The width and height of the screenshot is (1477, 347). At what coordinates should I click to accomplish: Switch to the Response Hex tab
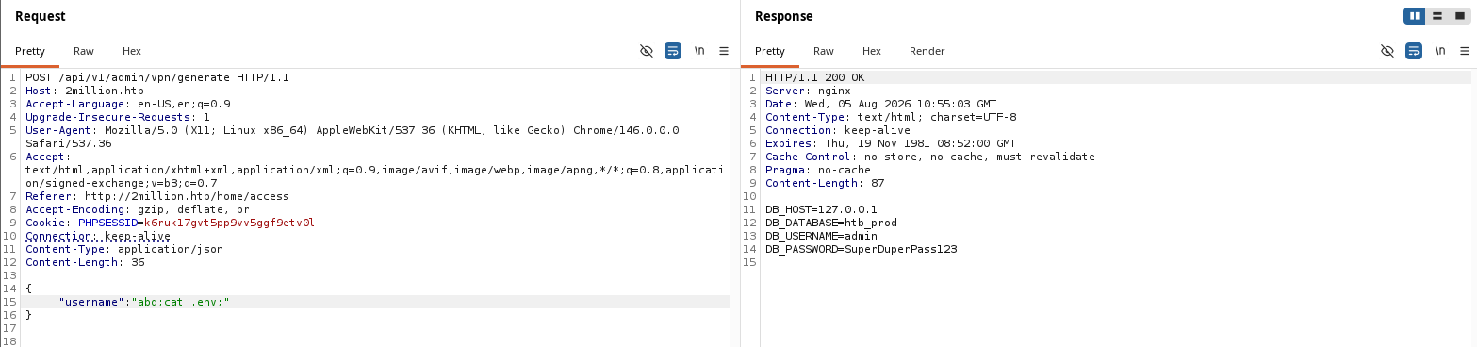pos(872,51)
